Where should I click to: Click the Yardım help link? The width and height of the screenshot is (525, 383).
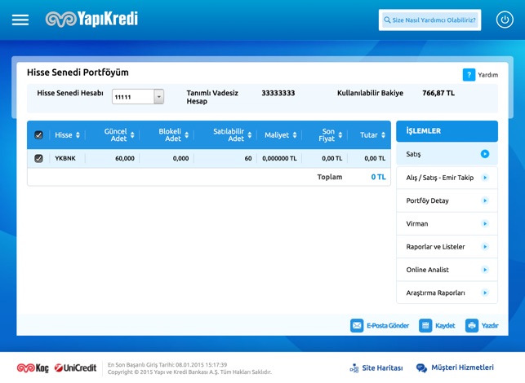[x=487, y=75]
